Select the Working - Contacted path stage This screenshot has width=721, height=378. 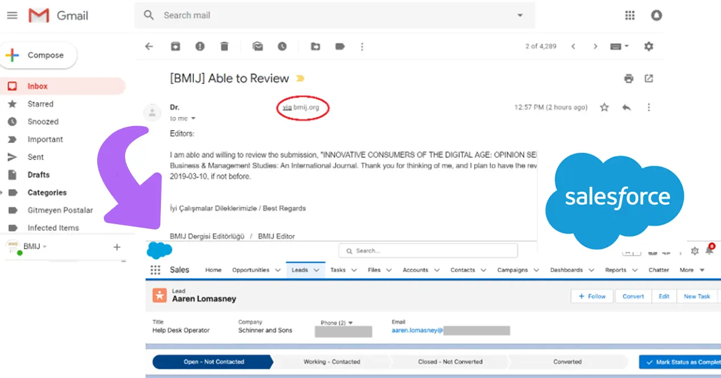coord(332,362)
